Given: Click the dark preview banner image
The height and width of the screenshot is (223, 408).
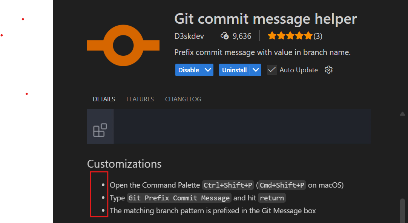Looking at the screenshot, I should point(229,127).
